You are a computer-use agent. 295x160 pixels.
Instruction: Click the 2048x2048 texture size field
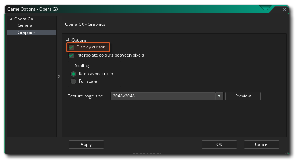coord(163,96)
